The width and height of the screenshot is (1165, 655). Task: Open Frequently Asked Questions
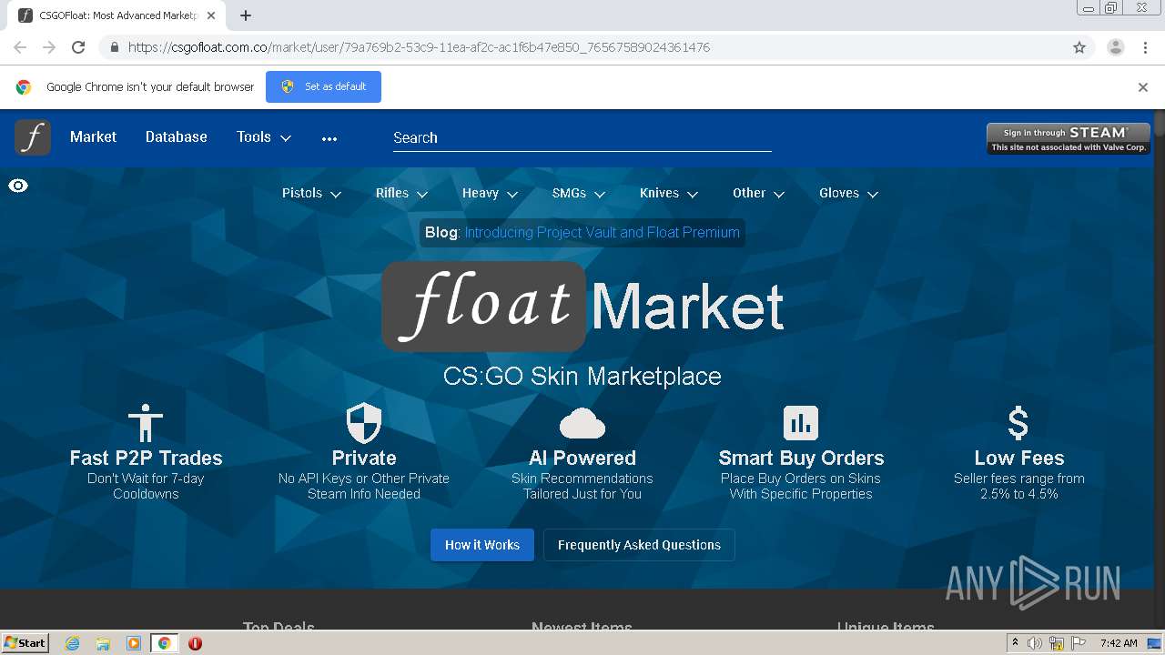(639, 545)
